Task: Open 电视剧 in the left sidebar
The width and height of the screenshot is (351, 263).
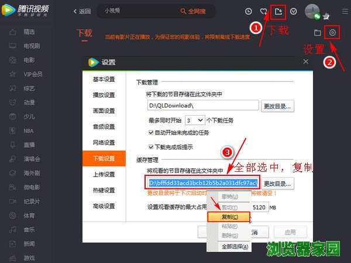Action: [x=32, y=45]
